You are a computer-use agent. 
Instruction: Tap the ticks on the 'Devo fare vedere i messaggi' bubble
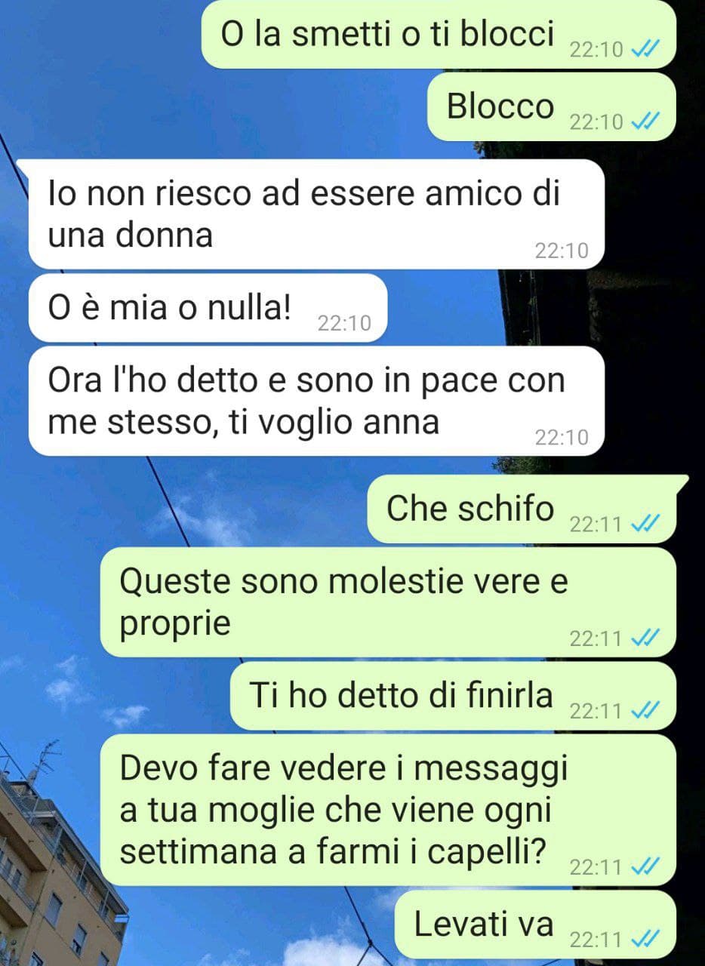click(x=645, y=868)
